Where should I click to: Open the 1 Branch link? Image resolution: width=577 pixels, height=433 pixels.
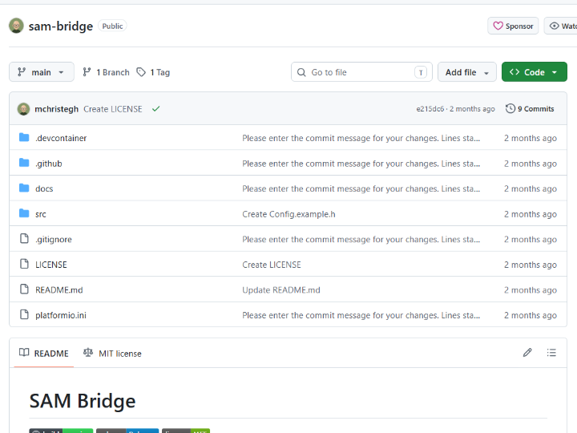(106, 72)
